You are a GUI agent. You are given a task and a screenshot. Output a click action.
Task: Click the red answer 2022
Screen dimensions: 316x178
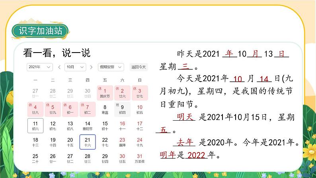pyautogui.click(x=196, y=155)
